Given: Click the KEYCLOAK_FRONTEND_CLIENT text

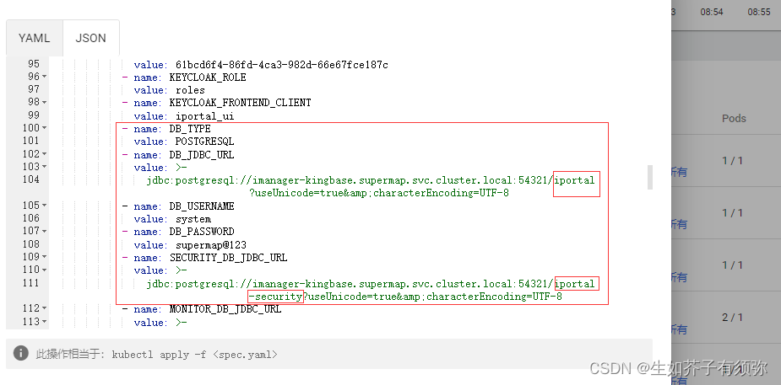Looking at the screenshot, I should (240, 103).
